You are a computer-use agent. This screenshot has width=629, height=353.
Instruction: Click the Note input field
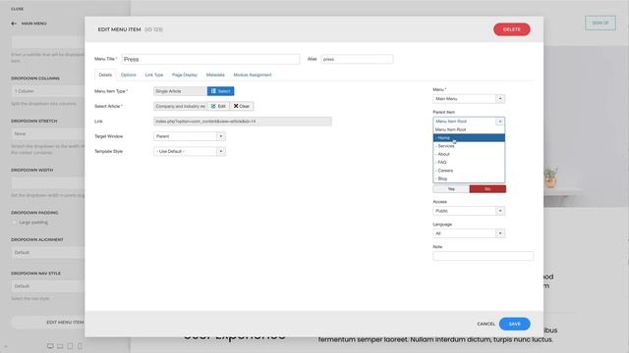(483, 256)
